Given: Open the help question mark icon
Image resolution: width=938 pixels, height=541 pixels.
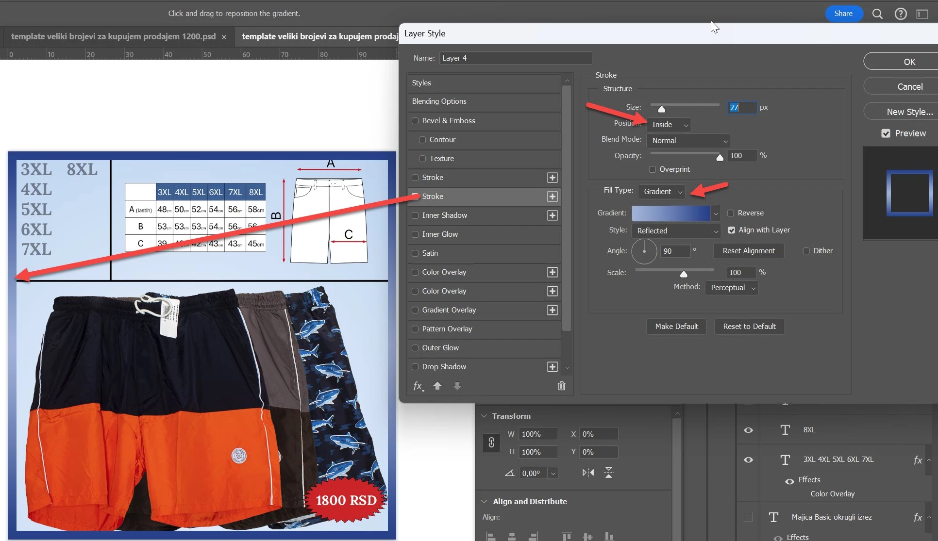Looking at the screenshot, I should click(x=901, y=14).
